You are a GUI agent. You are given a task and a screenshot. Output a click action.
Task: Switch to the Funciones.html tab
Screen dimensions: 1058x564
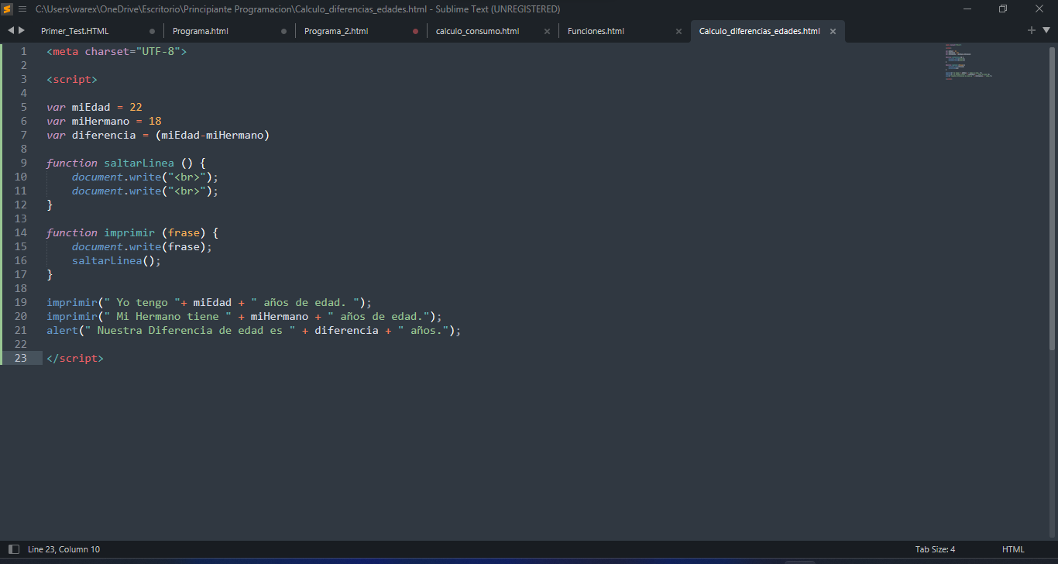coord(596,31)
